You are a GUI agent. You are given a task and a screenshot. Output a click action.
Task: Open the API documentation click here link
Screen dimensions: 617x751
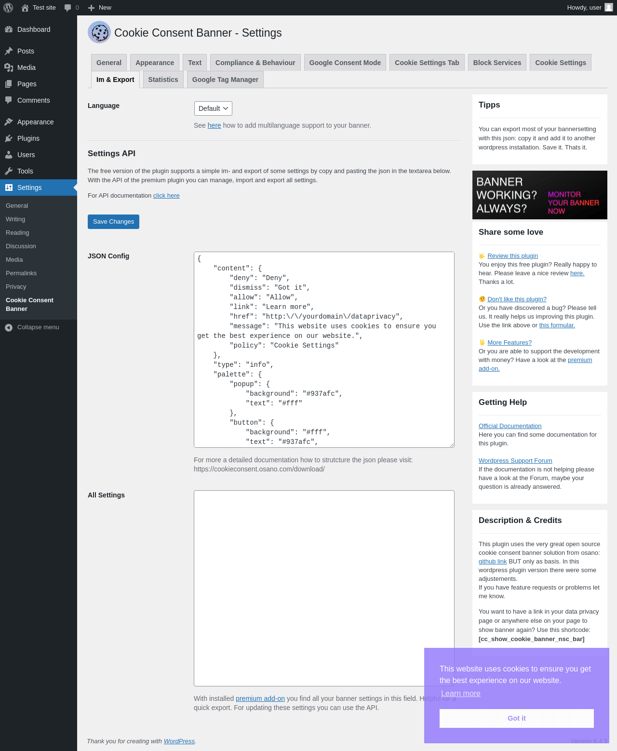pos(166,196)
